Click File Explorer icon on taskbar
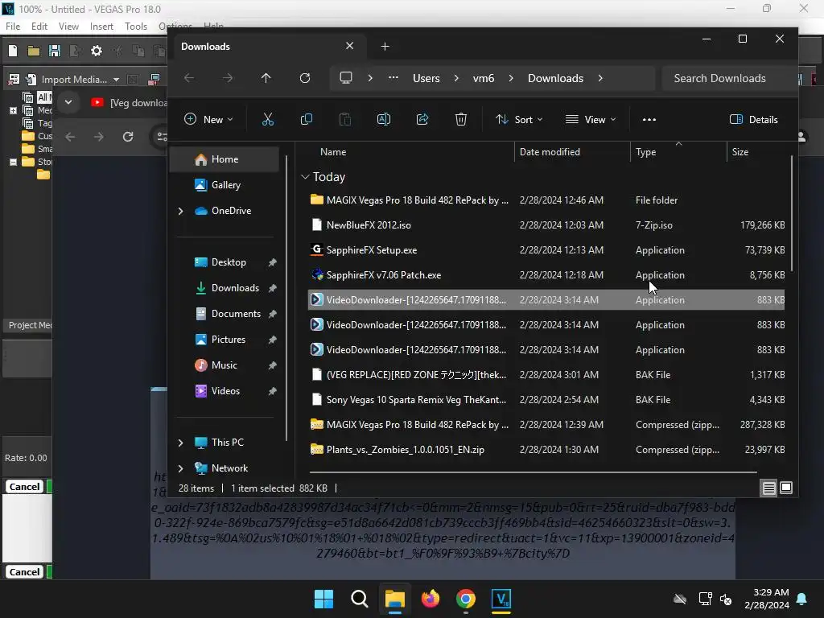 [394, 599]
